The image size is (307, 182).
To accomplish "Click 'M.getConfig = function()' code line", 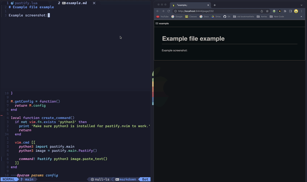I will (x=35, y=101).
